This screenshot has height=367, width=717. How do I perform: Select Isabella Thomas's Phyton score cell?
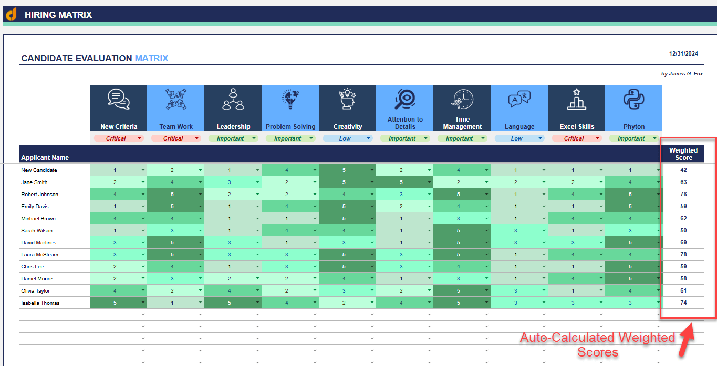633,303
